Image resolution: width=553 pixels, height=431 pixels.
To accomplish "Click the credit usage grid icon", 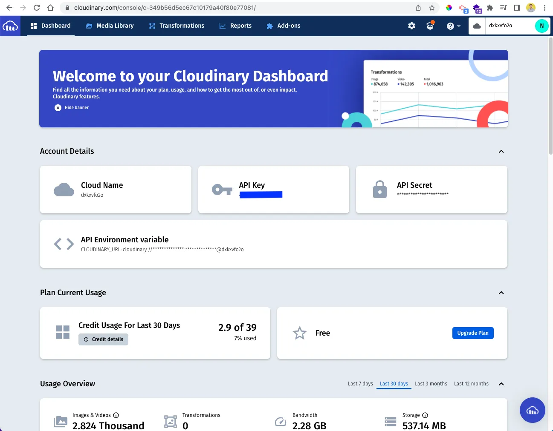I will click(63, 332).
